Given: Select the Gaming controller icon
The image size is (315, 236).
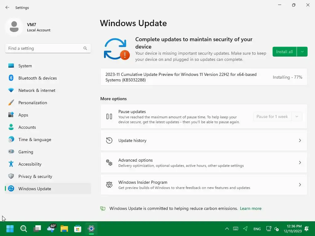Looking at the screenshot, I should click(11, 151).
